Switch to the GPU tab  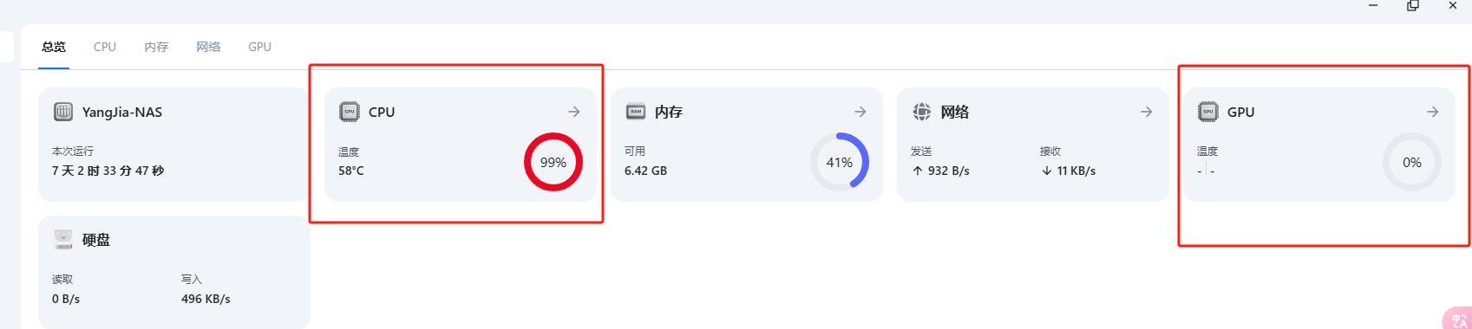pyautogui.click(x=260, y=47)
